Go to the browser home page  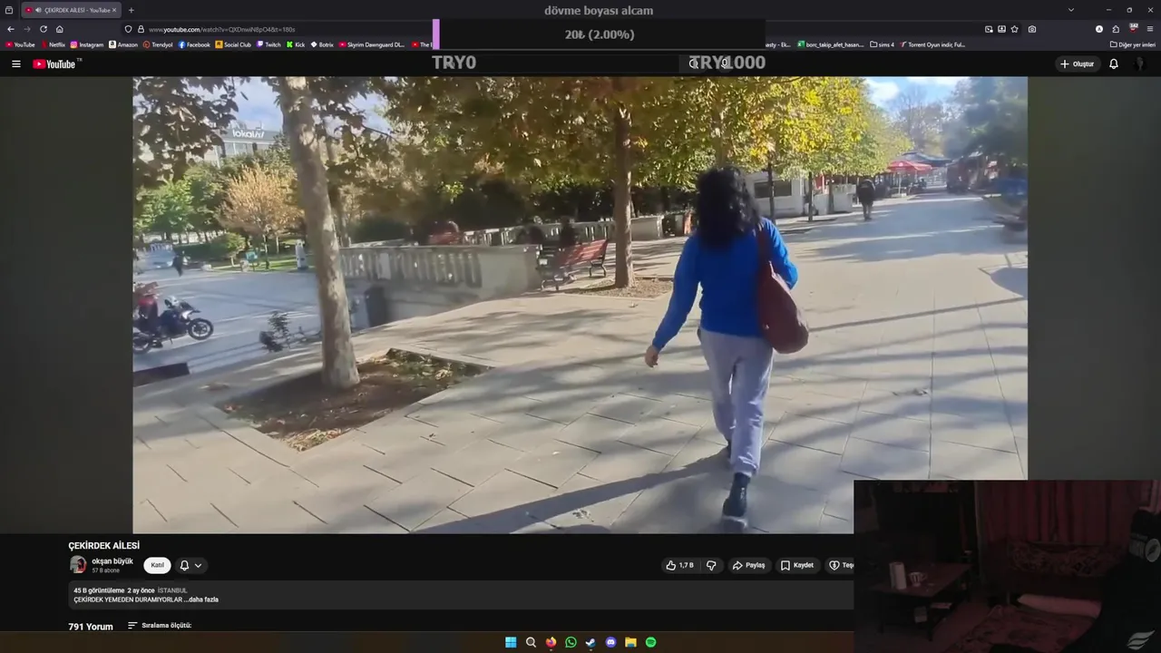pos(60,29)
